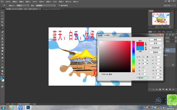This screenshot has height=110, width=177.
Task: Select the Elliptical Marquee tool
Action: click(x=2, y=16)
